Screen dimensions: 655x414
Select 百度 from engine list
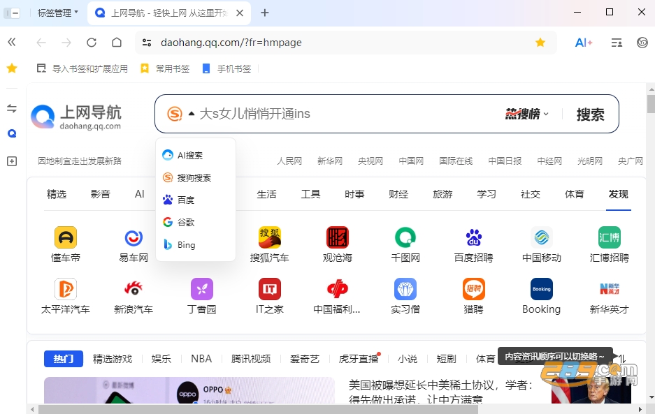(196, 200)
